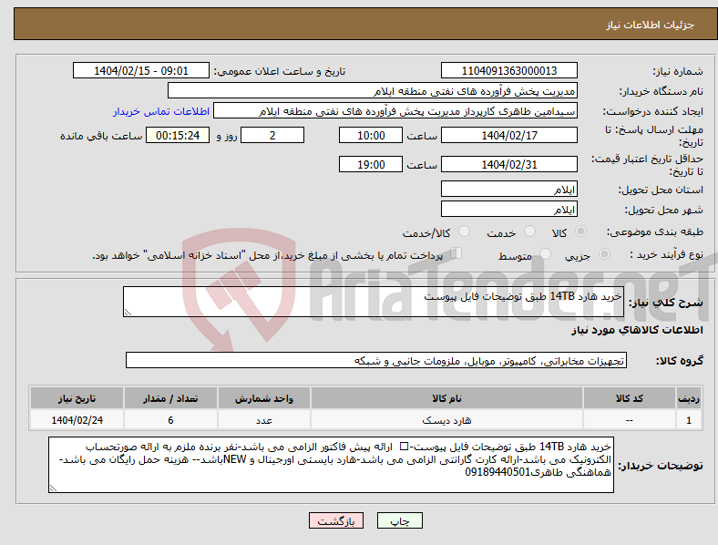Click the نام دستگاه خریدار field
The image size is (718, 545).
(373, 90)
